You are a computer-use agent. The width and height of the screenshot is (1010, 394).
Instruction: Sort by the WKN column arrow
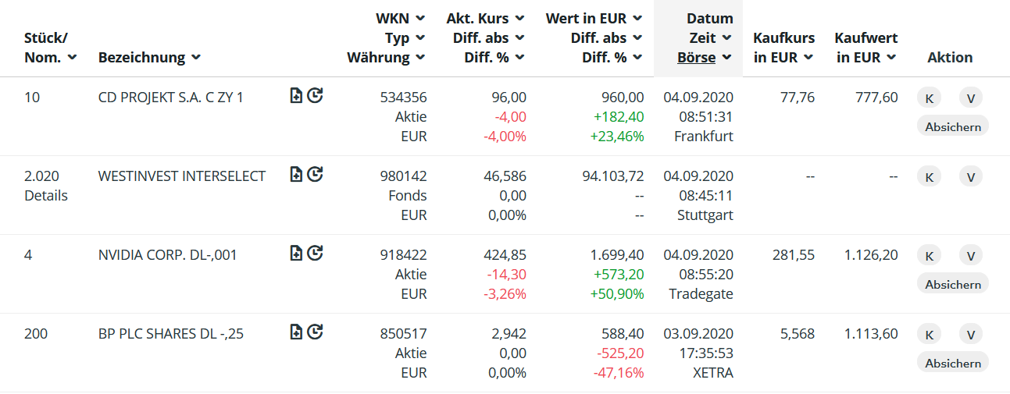[x=420, y=18]
